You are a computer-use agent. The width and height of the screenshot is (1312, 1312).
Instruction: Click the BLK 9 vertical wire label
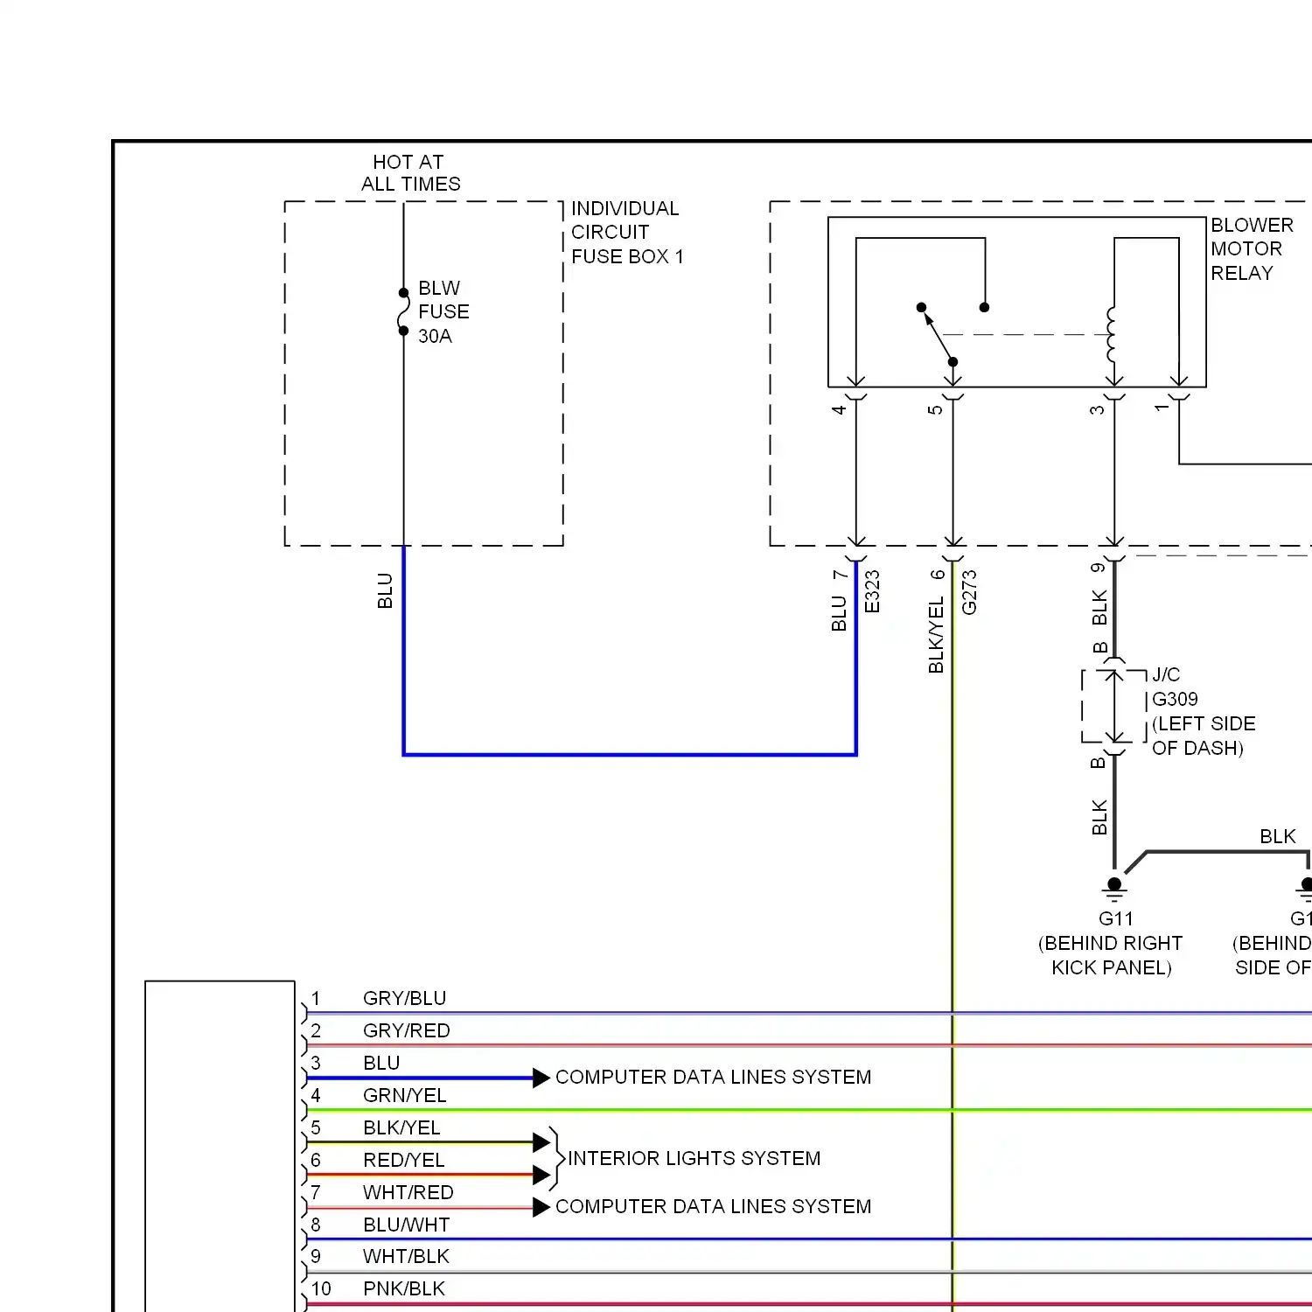point(1099,594)
